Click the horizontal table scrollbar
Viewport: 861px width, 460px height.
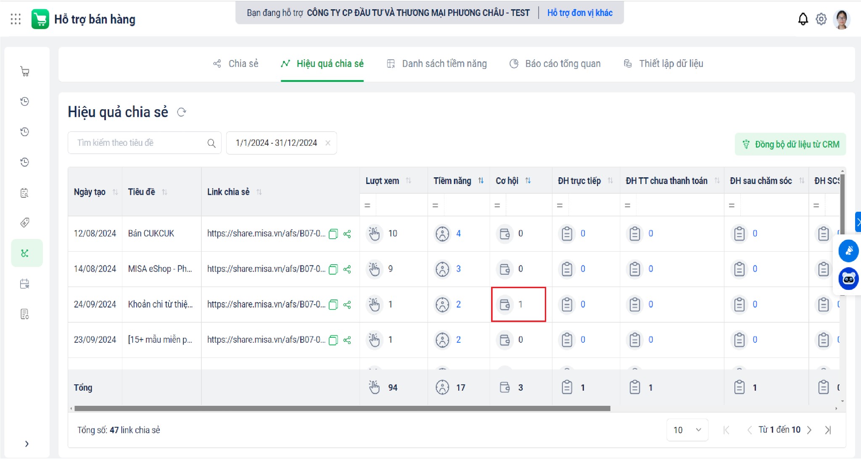coord(342,408)
